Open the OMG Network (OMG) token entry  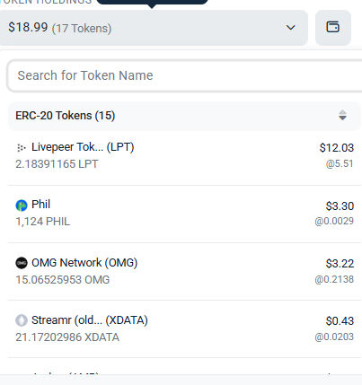pyautogui.click(x=184, y=271)
